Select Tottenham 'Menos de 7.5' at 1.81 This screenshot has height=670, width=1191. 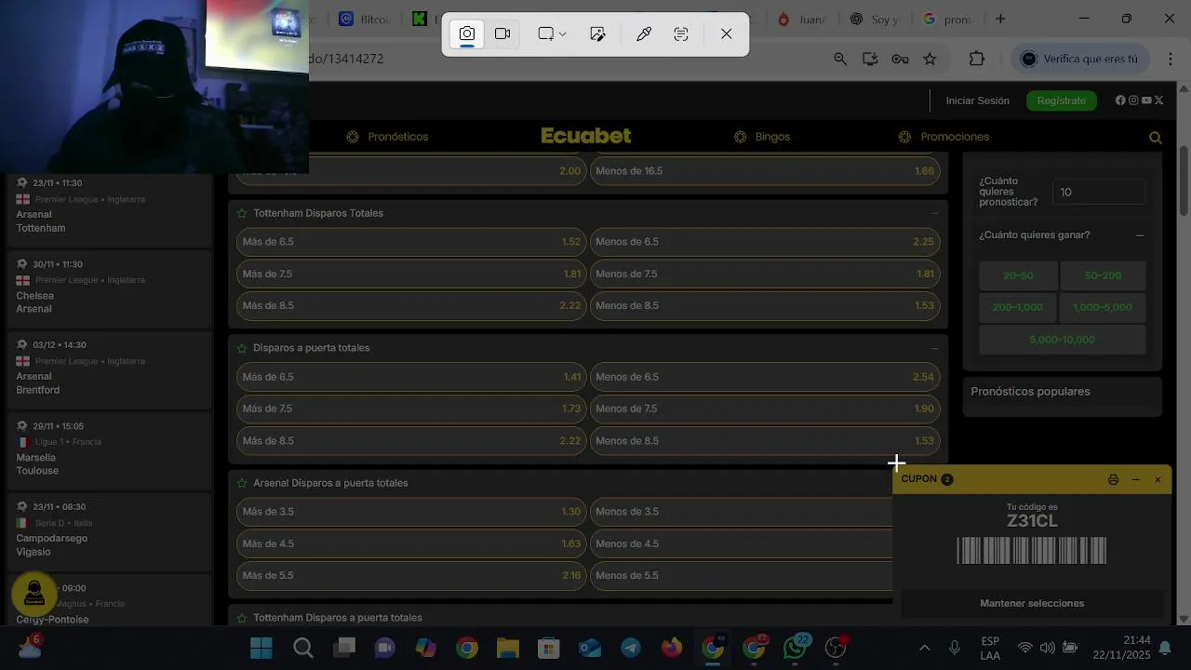765,275
